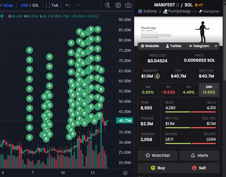Click the VOLUME value $2.3M

(x=147, y=124)
